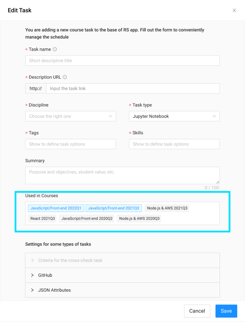
Task: Click the Settings for some types heading
Action: (x=58, y=244)
